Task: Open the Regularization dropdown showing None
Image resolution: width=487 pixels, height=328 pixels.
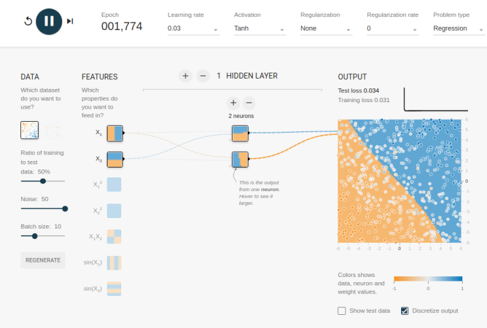Action: pos(326,29)
